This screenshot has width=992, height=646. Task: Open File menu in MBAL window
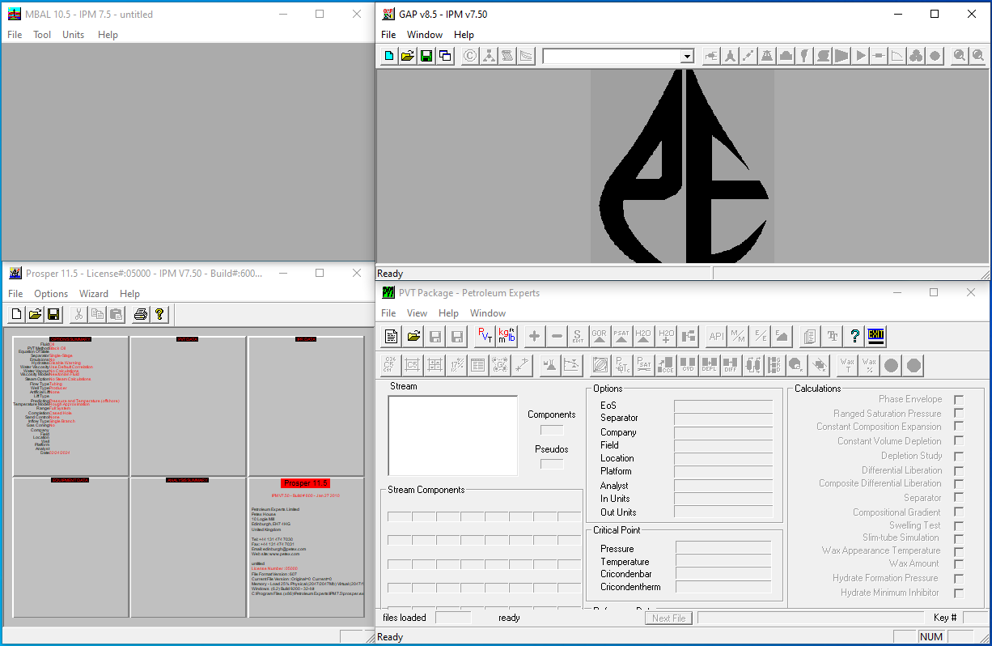click(x=15, y=35)
